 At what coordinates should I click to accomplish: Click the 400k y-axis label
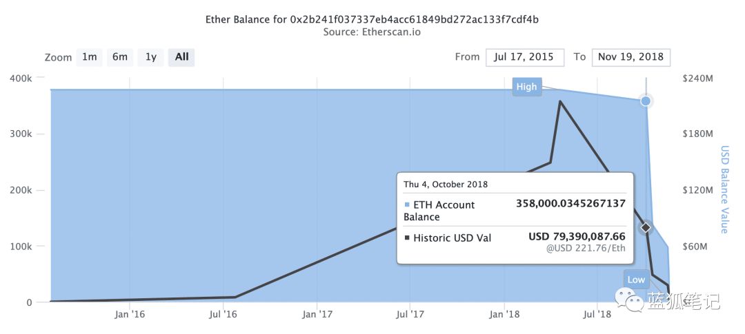pos(21,78)
